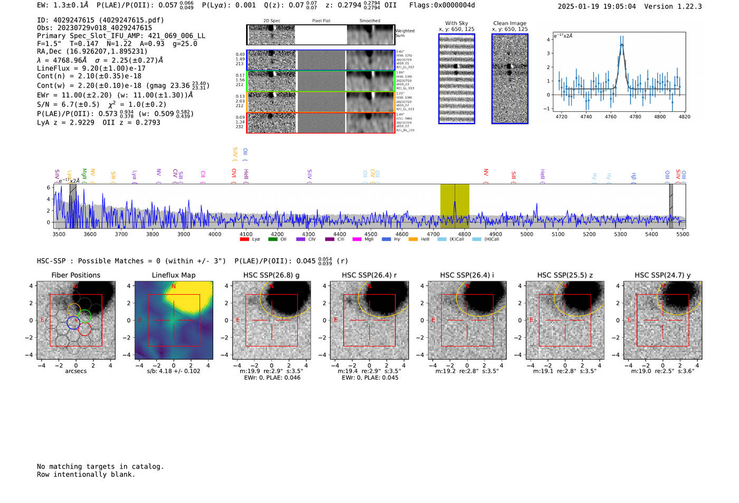Viewport: 739px width, 503px height.
Task: Select the CIII dark purple legend swatch
Action: 330,239
